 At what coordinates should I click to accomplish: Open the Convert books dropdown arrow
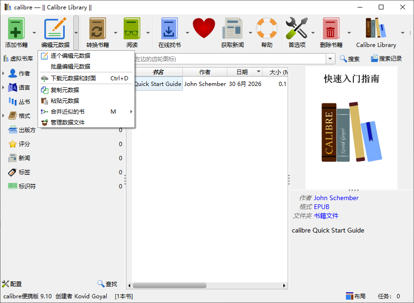(116, 33)
